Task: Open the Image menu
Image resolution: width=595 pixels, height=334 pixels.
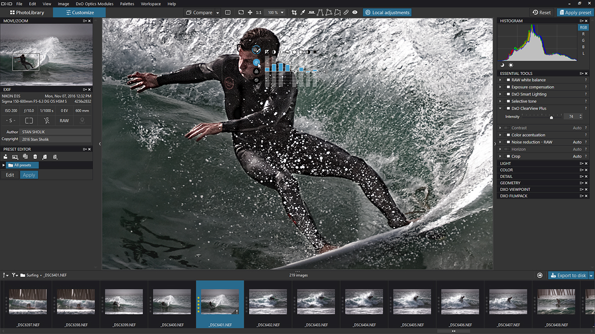Action: [63, 4]
